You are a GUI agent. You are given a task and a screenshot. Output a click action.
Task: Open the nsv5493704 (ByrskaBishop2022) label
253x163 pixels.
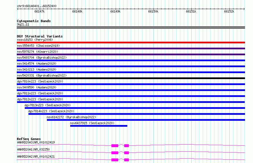click(42, 58)
